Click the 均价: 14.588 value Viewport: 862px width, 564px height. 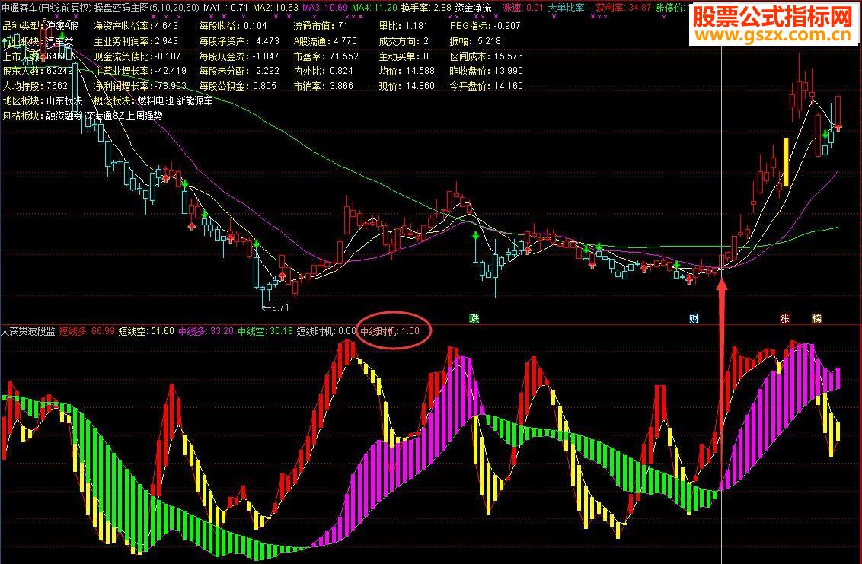[407, 71]
